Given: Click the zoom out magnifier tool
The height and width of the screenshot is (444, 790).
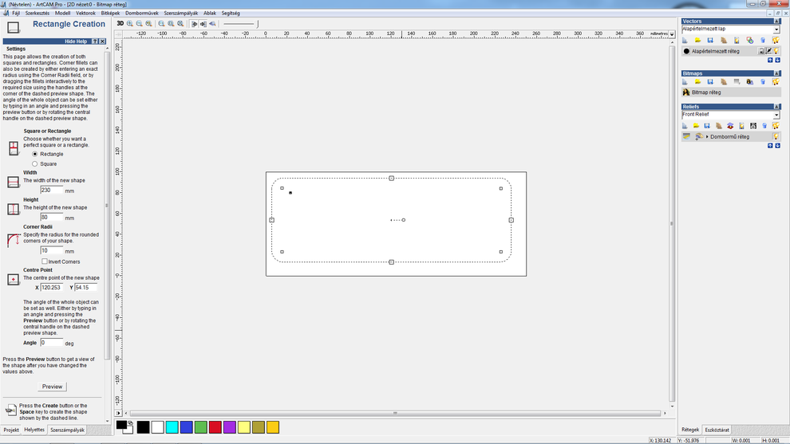Looking at the screenshot, I should [x=139, y=24].
